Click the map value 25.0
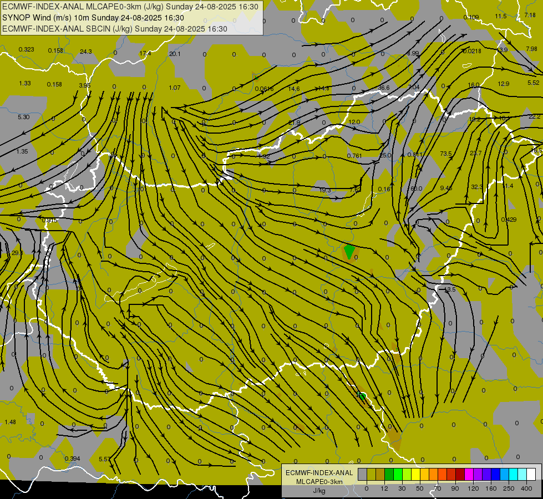Image resolution: width=543 pixels, height=499 pixels. [385, 155]
